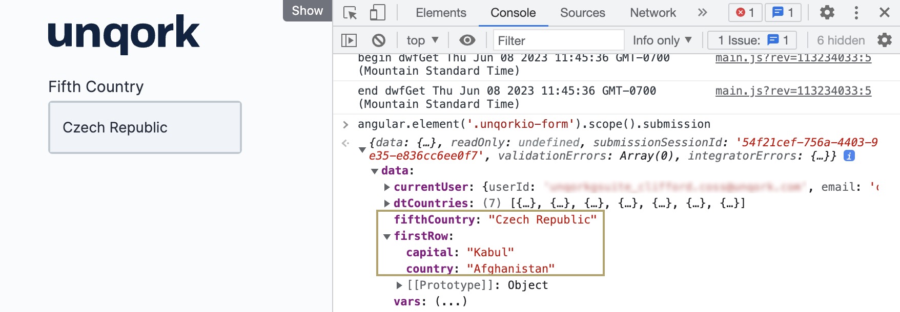This screenshot has height=312, width=900.
Task: Expand the currentUser object
Action: pos(387,187)
